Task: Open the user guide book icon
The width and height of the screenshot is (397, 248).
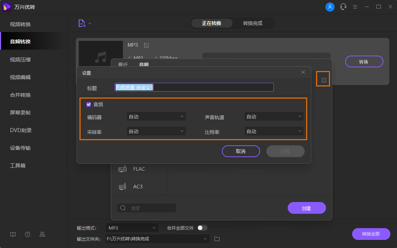Action: pos(13,234)
